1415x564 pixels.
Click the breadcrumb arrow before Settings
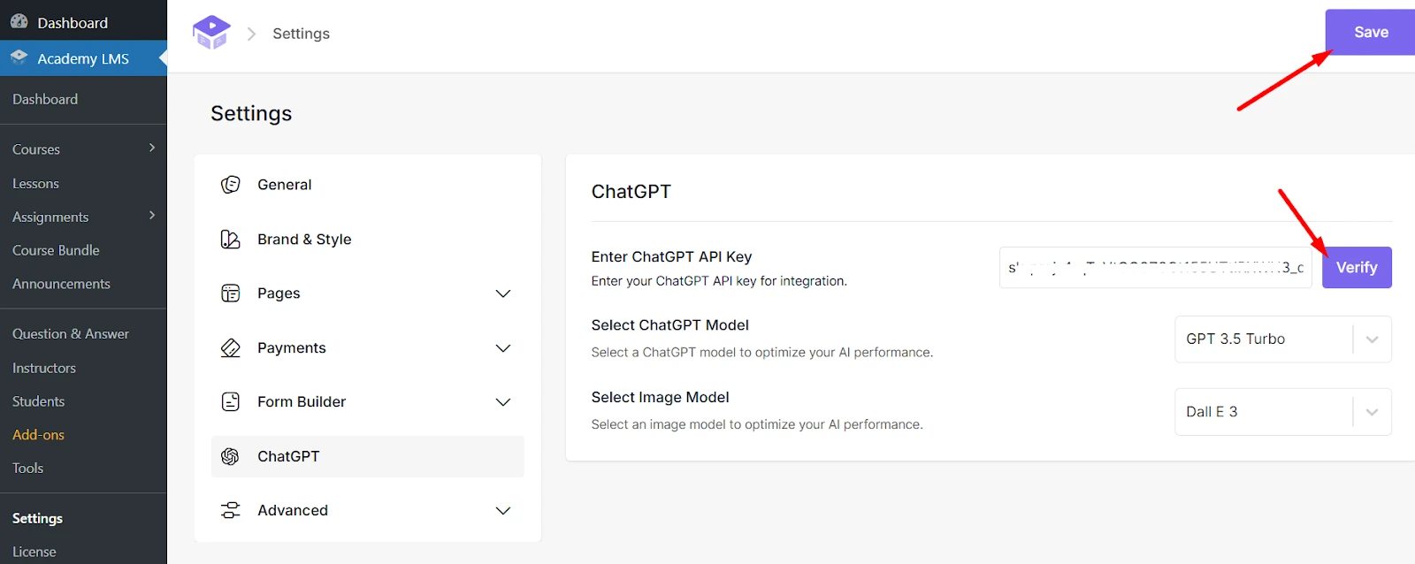click(251, 34)
